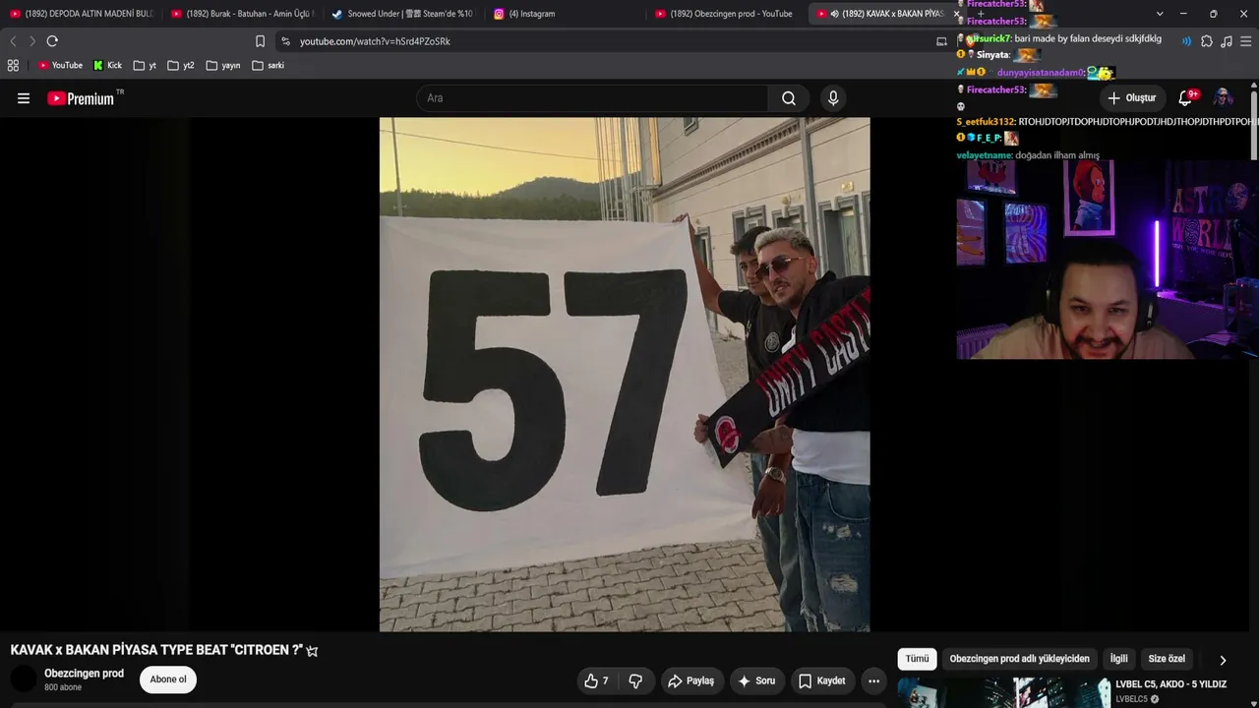Share the video with Paylaş
This screenshot has width=1259, height=708.
click(x=690, y=680)
